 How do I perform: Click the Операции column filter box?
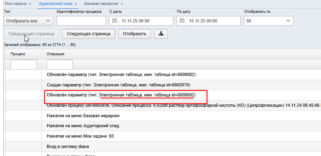pyautogui.click(x=59, y=64)
